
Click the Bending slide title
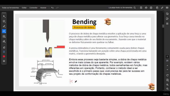(x=84, y=22)
